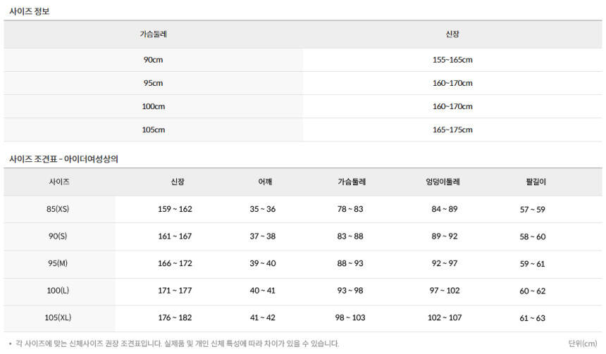The width and height of the screenshot is (606, 354).
Task: Select the 100(L) size row label
Action: (58, 291)
